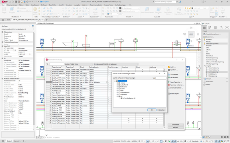The height and width of the screenshot is (143, 230).
Task: Check the Andere class checkbox
Action: pyautogui.click(x=119, y=83)
